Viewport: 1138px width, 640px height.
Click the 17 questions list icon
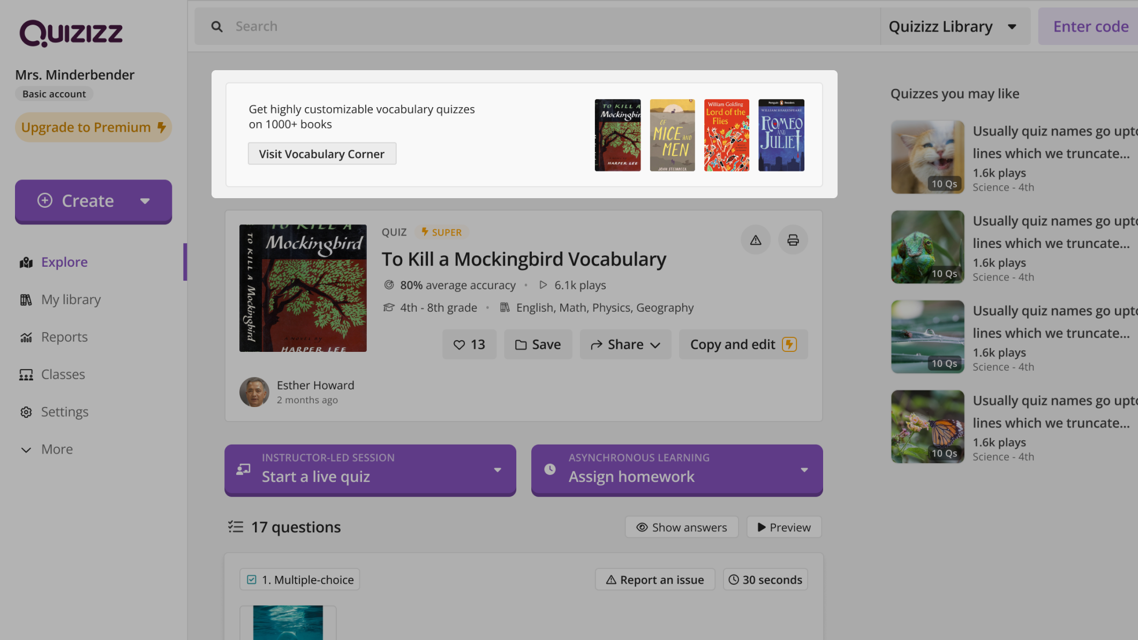tap(236, 527)
